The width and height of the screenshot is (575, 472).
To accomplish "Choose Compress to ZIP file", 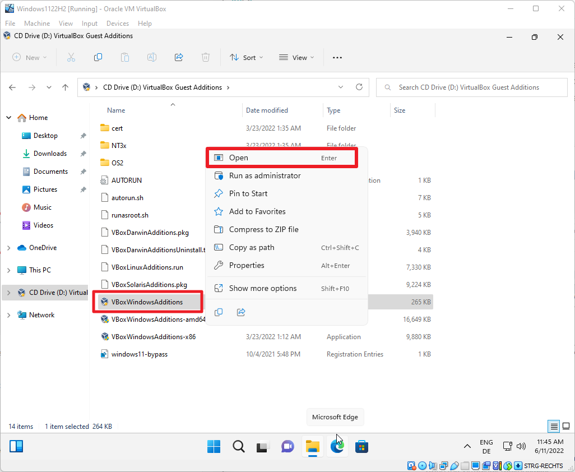I will [287, 230].
